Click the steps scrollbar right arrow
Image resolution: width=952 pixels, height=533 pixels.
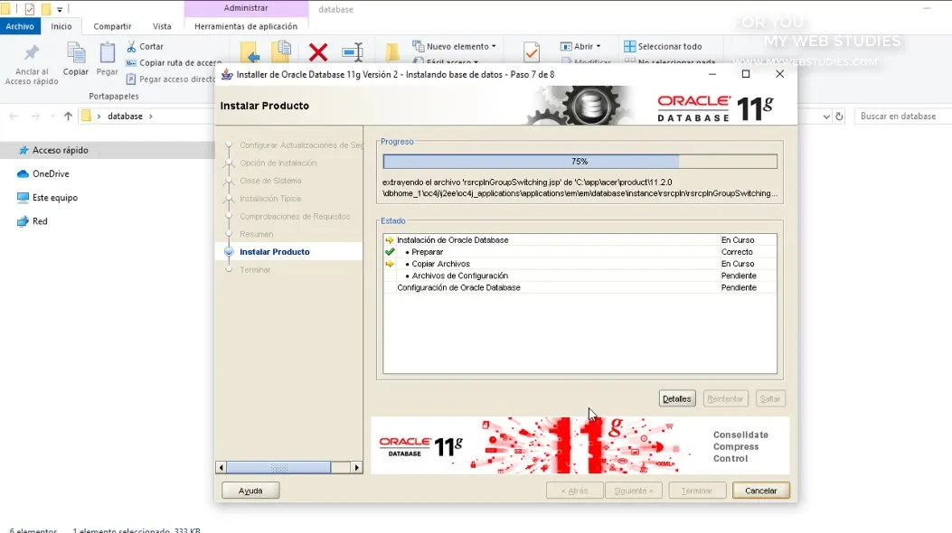coord(357,468)
